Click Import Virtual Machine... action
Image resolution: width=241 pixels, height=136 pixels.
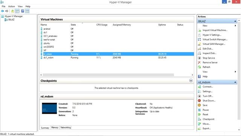[215, 30]
